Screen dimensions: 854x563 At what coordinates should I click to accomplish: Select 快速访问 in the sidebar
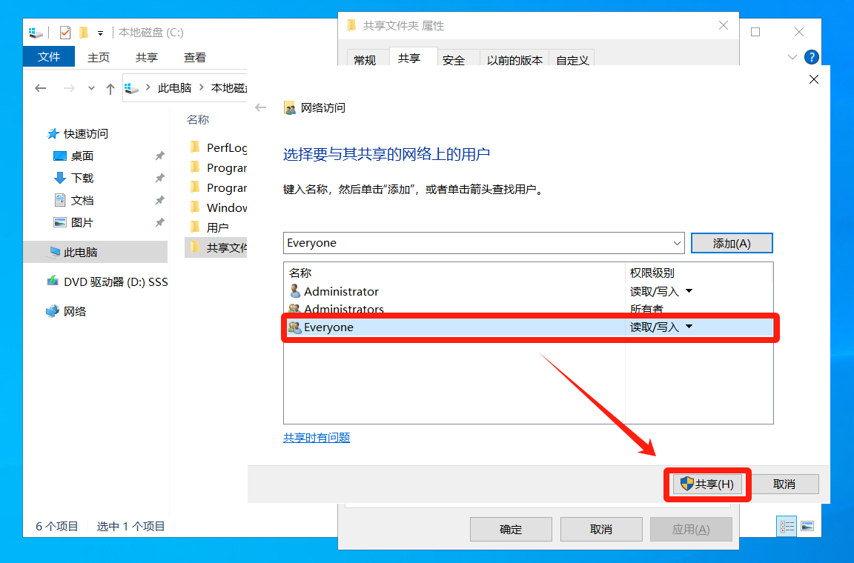85,133
